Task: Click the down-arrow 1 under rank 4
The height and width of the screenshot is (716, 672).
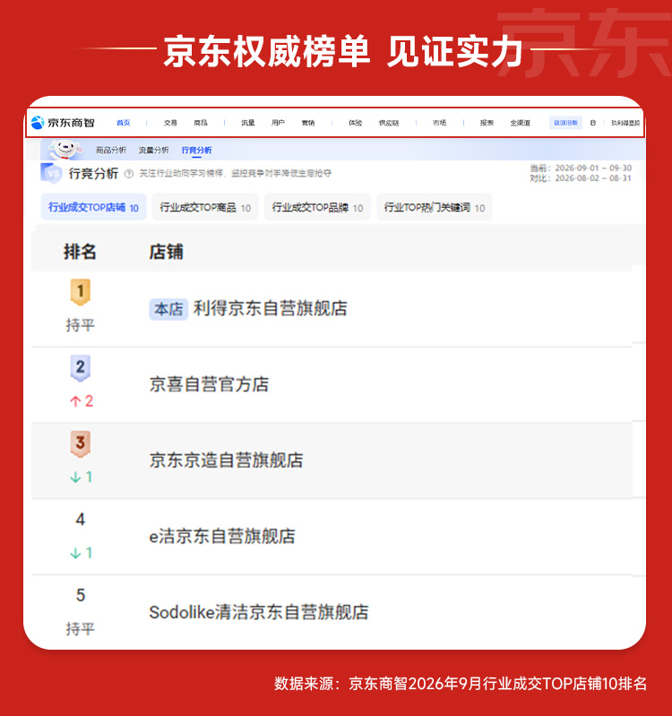Action: 82,553
